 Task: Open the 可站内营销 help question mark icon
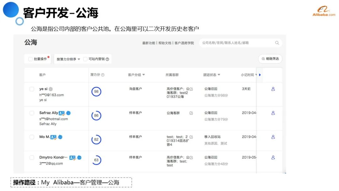(x=107, y=59)
